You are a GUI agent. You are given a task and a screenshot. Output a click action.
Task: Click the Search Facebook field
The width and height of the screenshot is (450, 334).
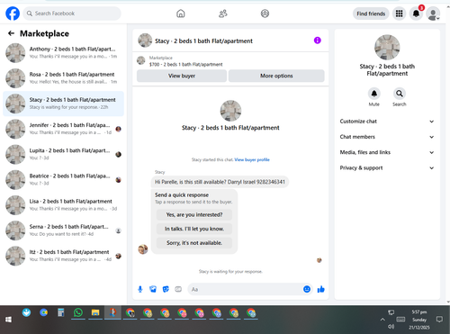coord(72,14)
